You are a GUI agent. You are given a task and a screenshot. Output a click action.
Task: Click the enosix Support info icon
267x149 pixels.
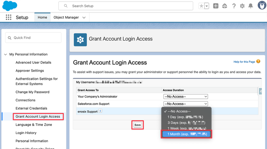(x=100, y=111)
